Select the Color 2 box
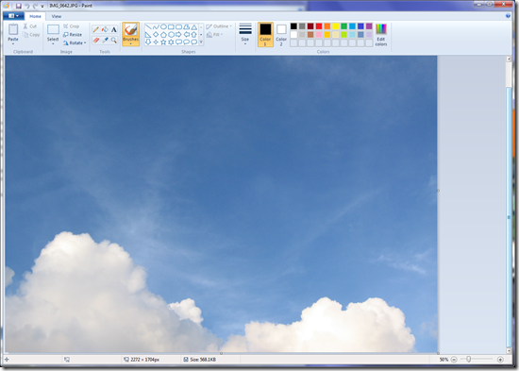Image resolution: width=519 pixels, height=371 pixels. click(281, 34)
